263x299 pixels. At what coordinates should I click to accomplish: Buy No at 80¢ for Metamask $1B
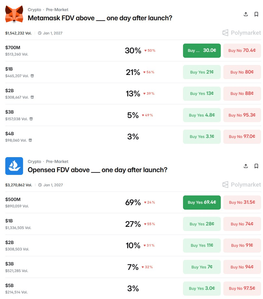click(242, 72)
